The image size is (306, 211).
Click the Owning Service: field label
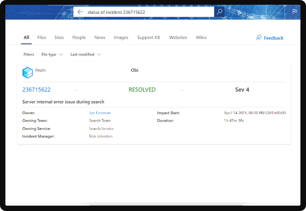36,129
